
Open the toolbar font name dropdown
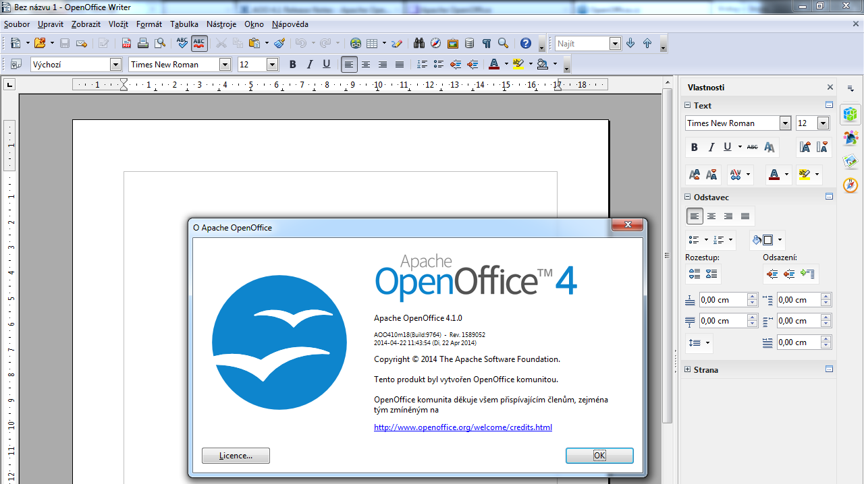click(225, 64)
